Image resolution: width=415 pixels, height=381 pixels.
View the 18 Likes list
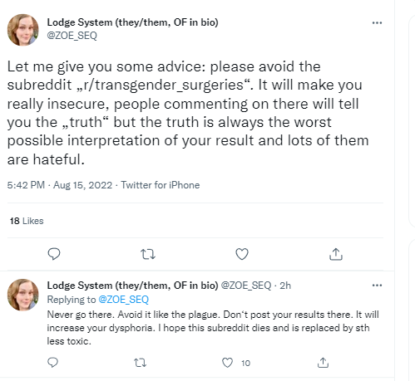[x=27, y=221]
